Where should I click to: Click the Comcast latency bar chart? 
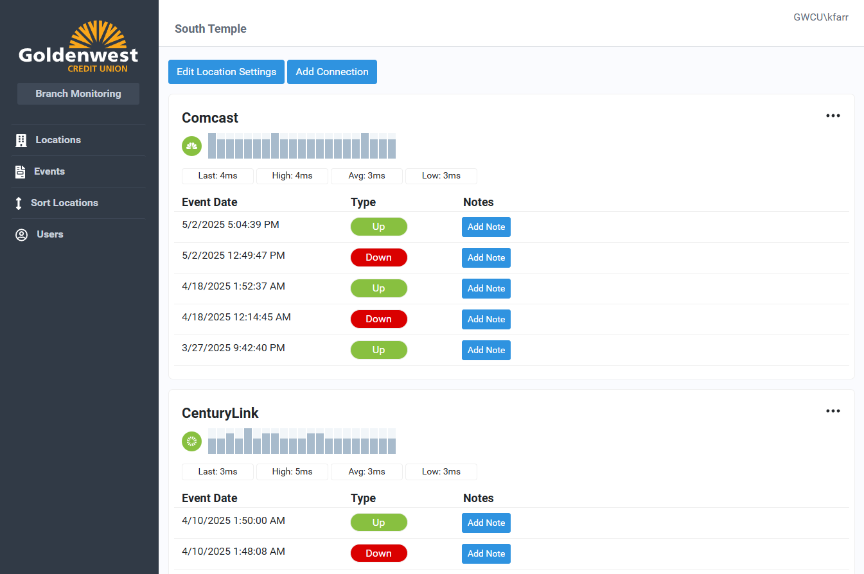(x=302, y=146)
